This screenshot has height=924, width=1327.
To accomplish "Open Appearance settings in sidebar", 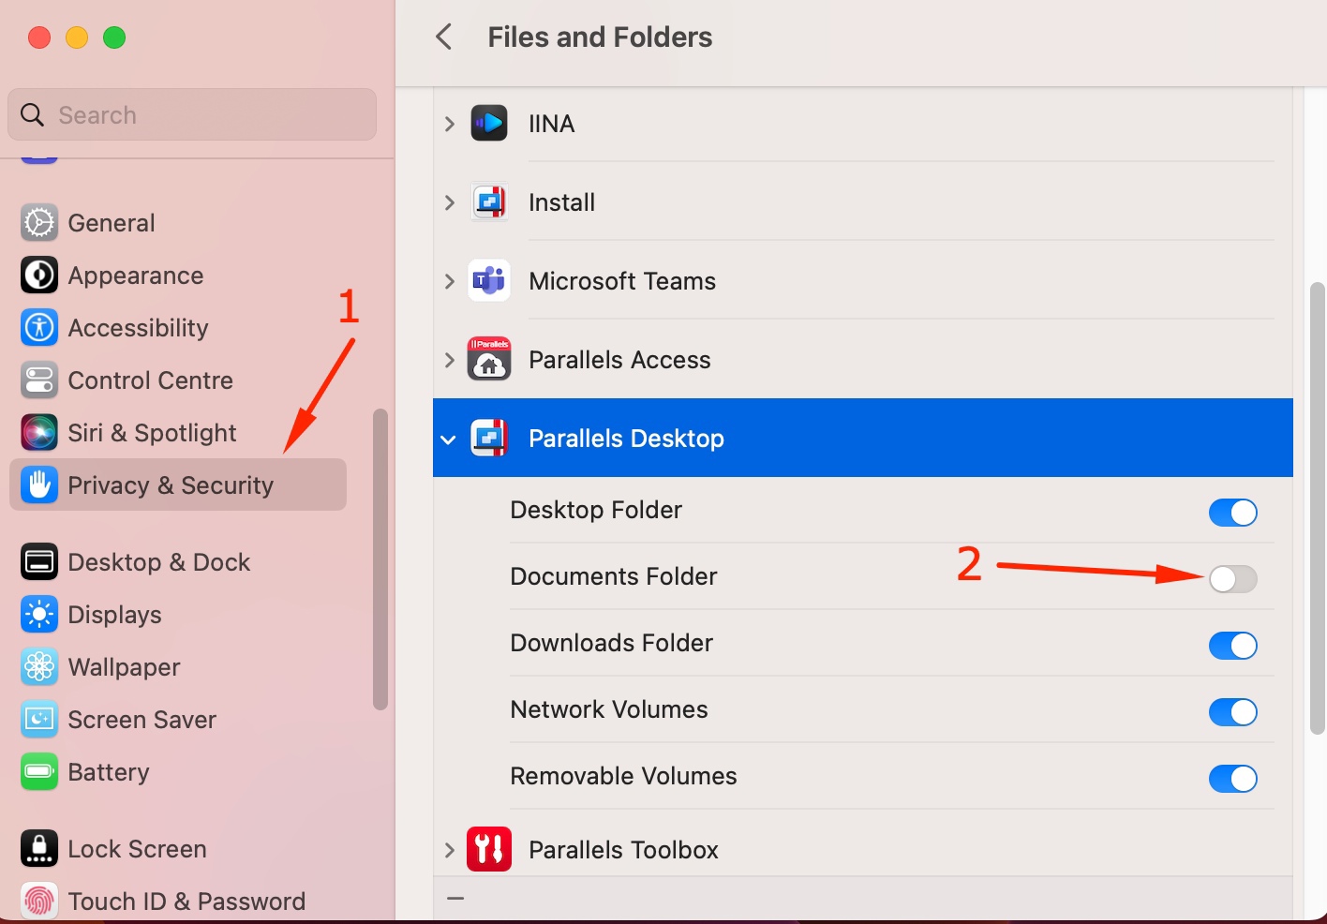I will click(x=178, y=276).
